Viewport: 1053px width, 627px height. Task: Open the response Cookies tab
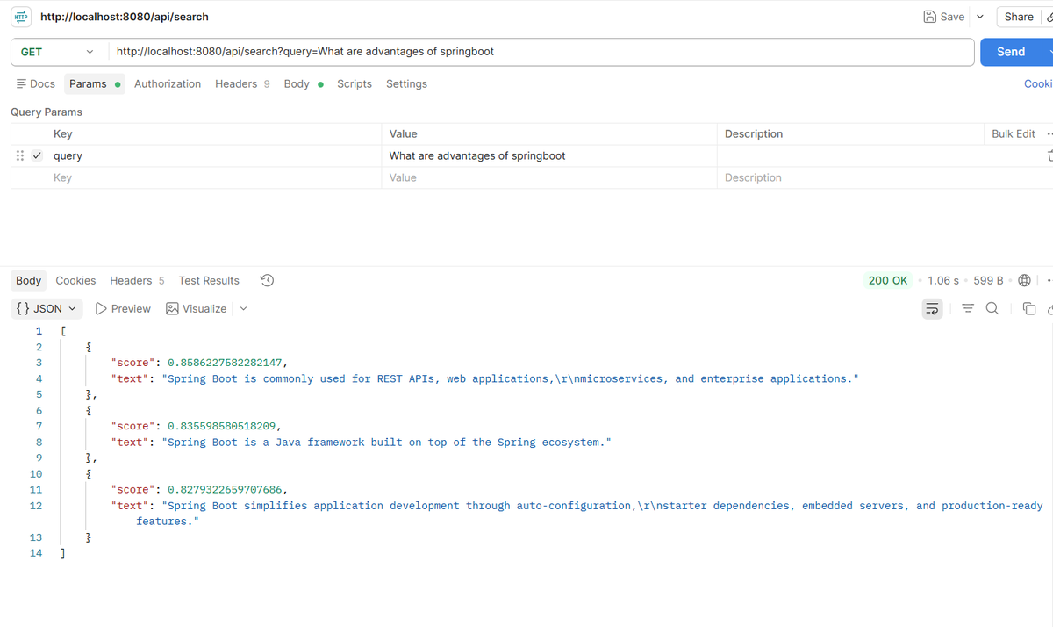click(x=75, y=280)
